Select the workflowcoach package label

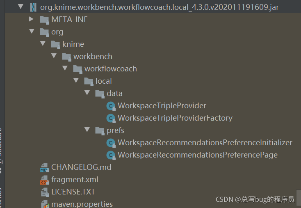point(111,69)
